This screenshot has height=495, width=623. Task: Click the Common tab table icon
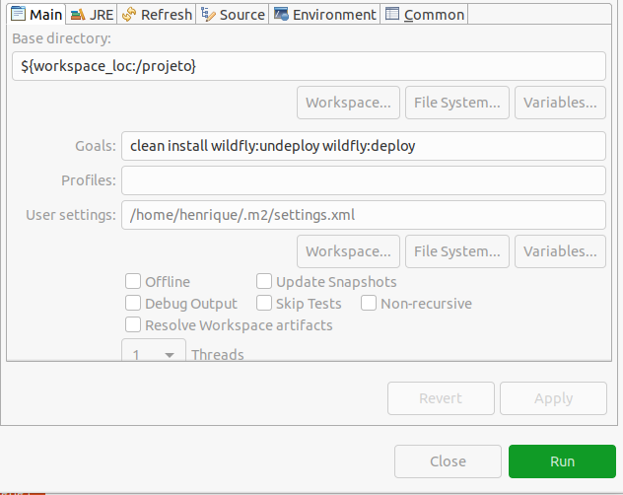[392, 14]
